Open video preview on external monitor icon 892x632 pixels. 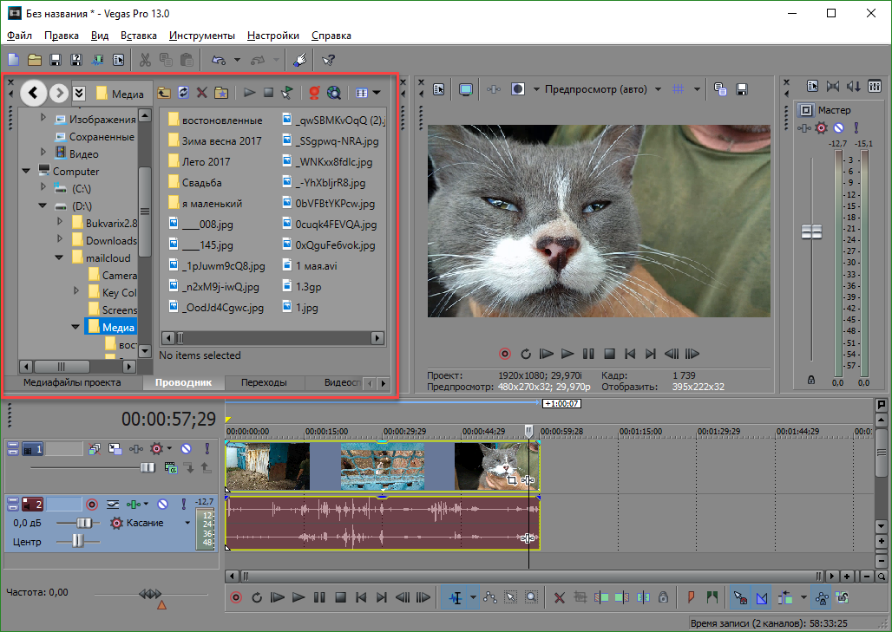466,89
